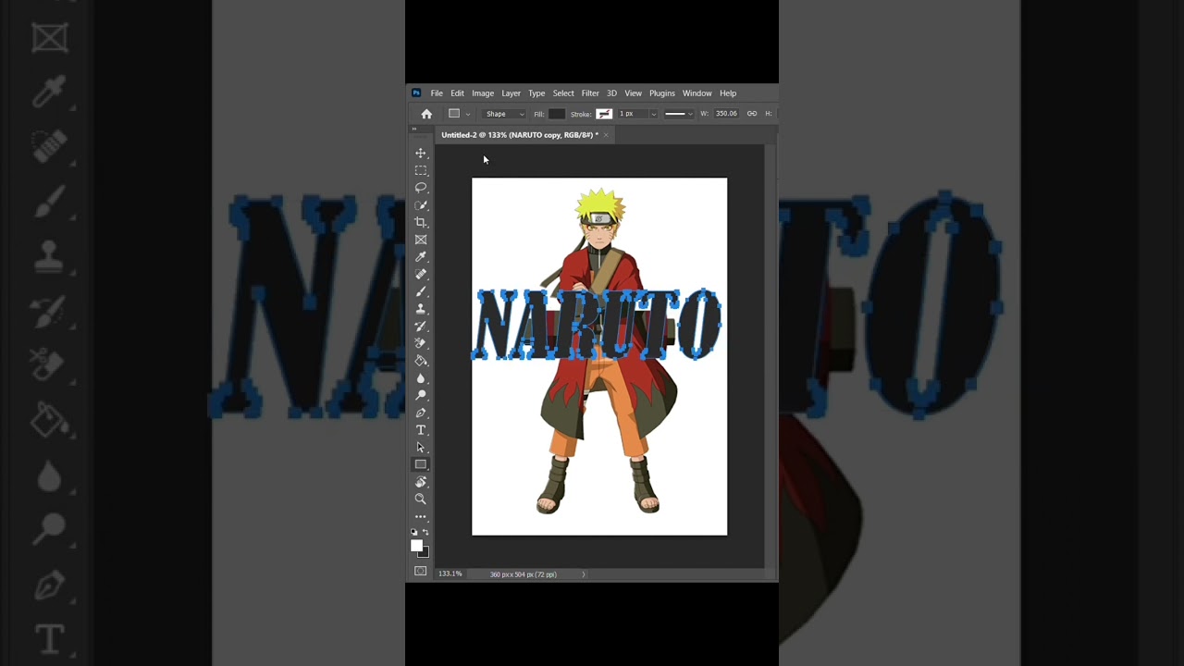The width and height of the screenshot is (1184, 666).
Task: Open the Layer menu
Action: coord(511,93)
